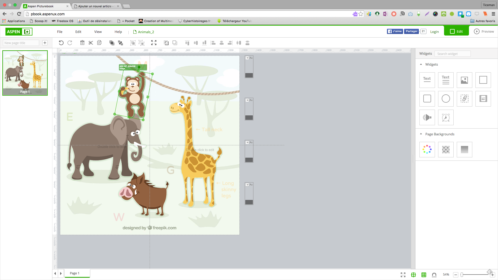Click the Paste clipboard icon
The image size is (498, 280).
pyautogui.click(x=82, y=43)
